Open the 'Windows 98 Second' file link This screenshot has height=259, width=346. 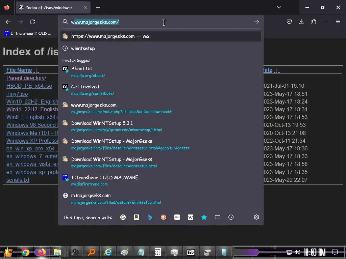pyautogui.click(x=32, y=125)
